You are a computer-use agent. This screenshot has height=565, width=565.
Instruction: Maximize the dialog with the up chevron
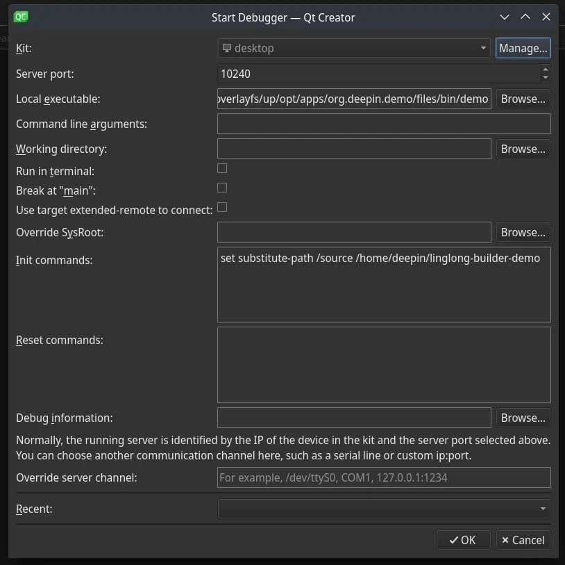tap(525, 17)
